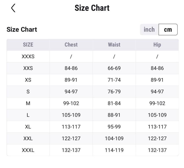Select the XXXL size row label

pos(28,150)
